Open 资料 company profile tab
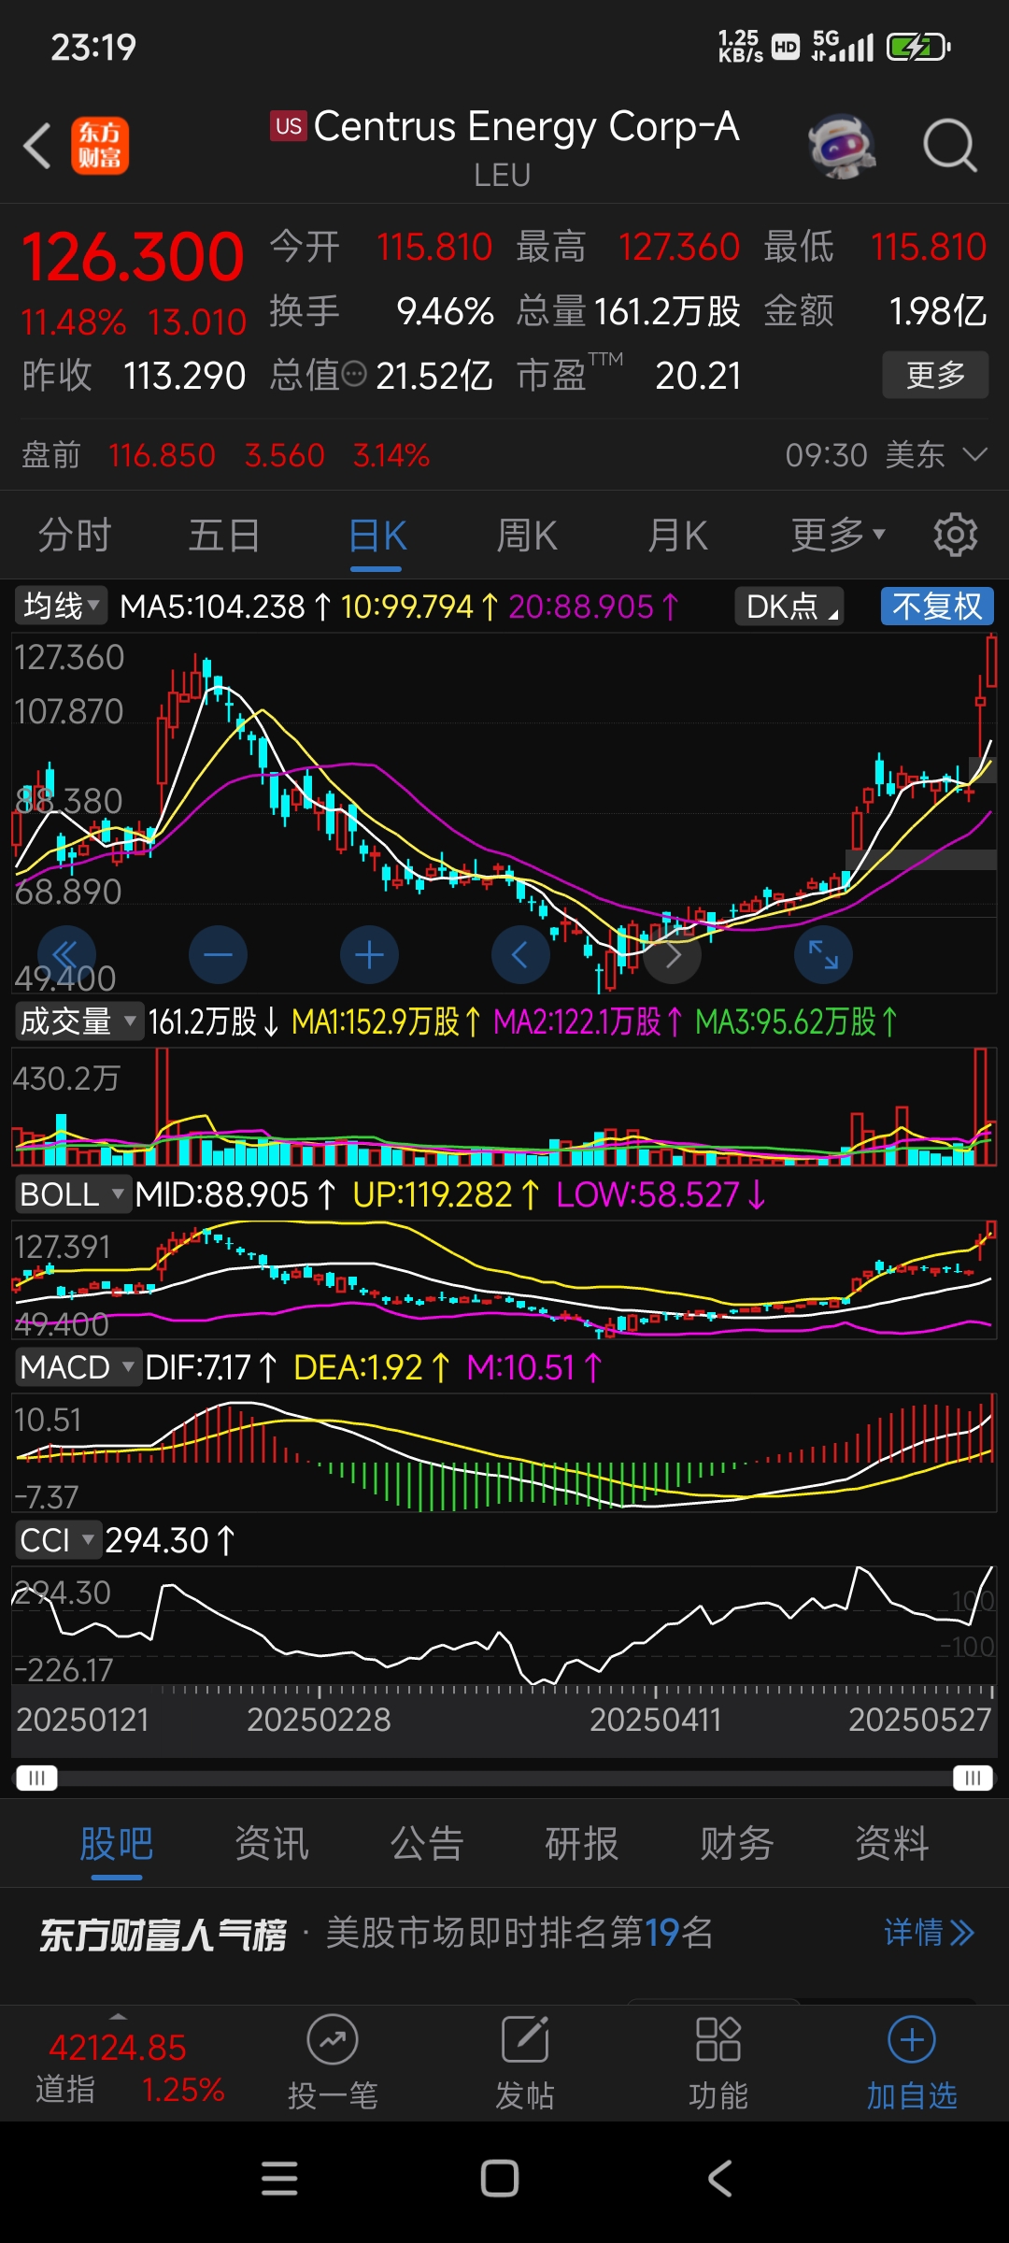 [x=892, y=1844]
